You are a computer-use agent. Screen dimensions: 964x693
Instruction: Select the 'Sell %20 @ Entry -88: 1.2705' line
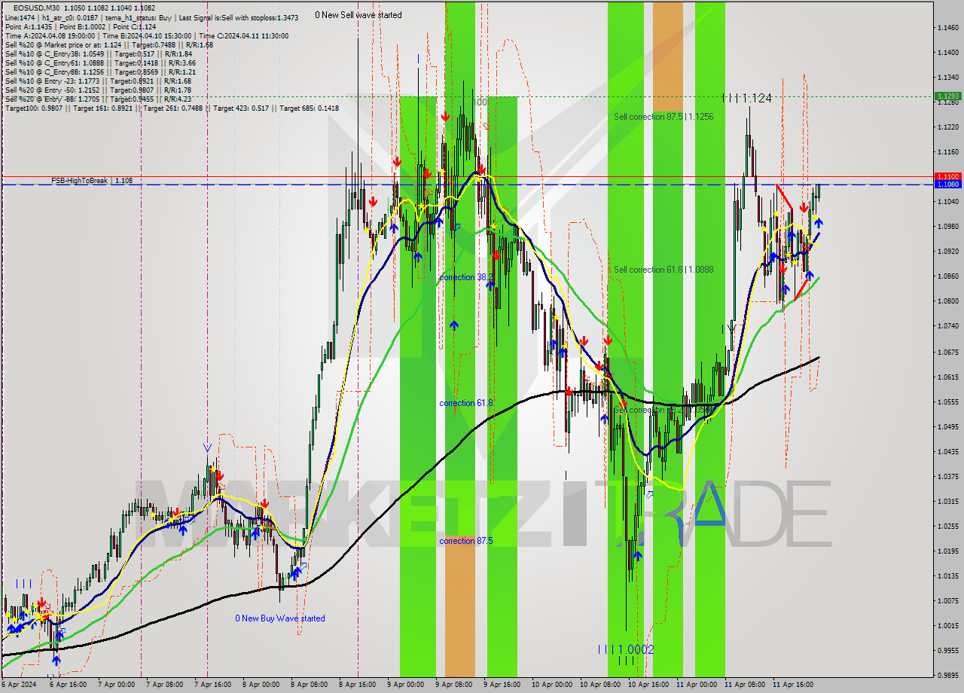click(98, 99)
